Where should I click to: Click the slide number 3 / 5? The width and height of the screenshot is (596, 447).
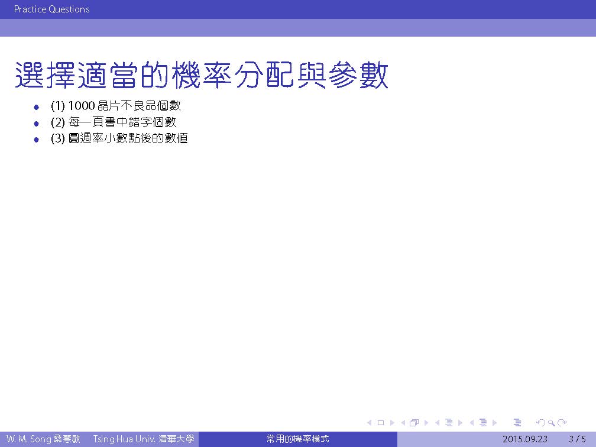coord(577,439)
